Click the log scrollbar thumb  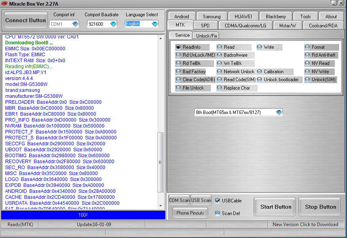pyautogui.click(x=161, y=162)
